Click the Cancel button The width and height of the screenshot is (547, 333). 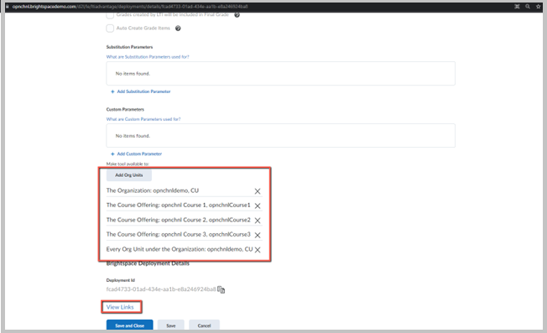point(204,325)
